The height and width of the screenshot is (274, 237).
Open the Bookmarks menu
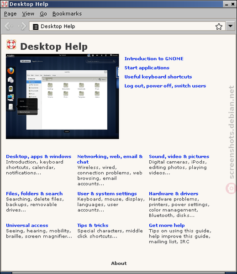pyautogui.click(x=67, y=14)
